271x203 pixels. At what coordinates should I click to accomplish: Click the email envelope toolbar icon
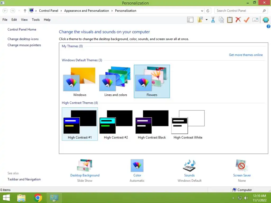click(255, 20)
